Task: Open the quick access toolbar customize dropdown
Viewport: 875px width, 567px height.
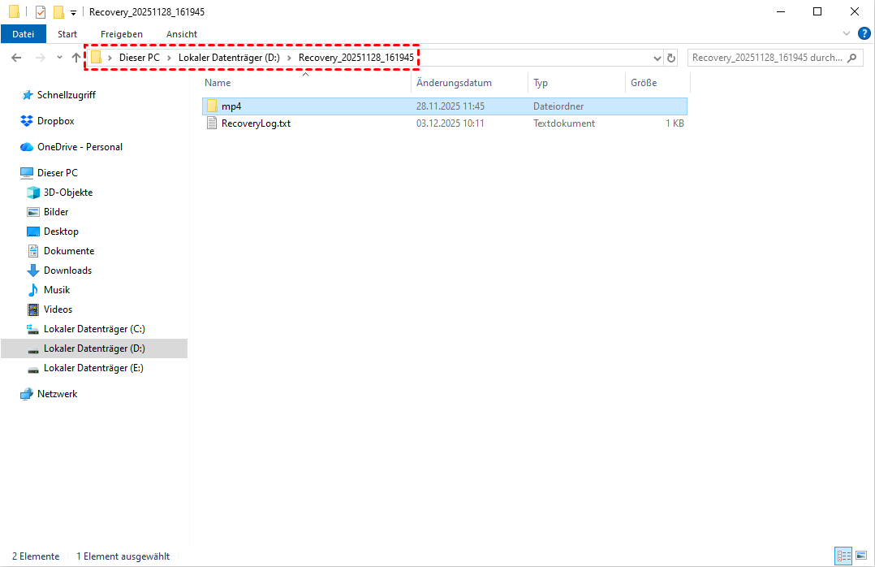Action: (73, 12)
